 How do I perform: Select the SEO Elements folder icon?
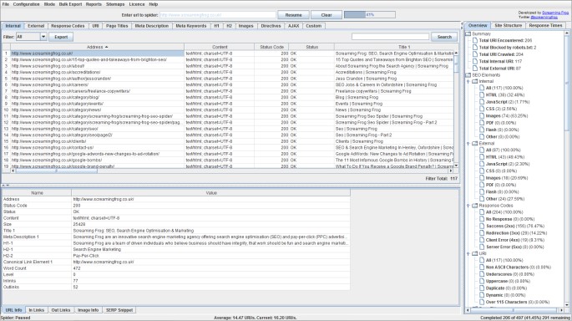(x=468, y=75)
